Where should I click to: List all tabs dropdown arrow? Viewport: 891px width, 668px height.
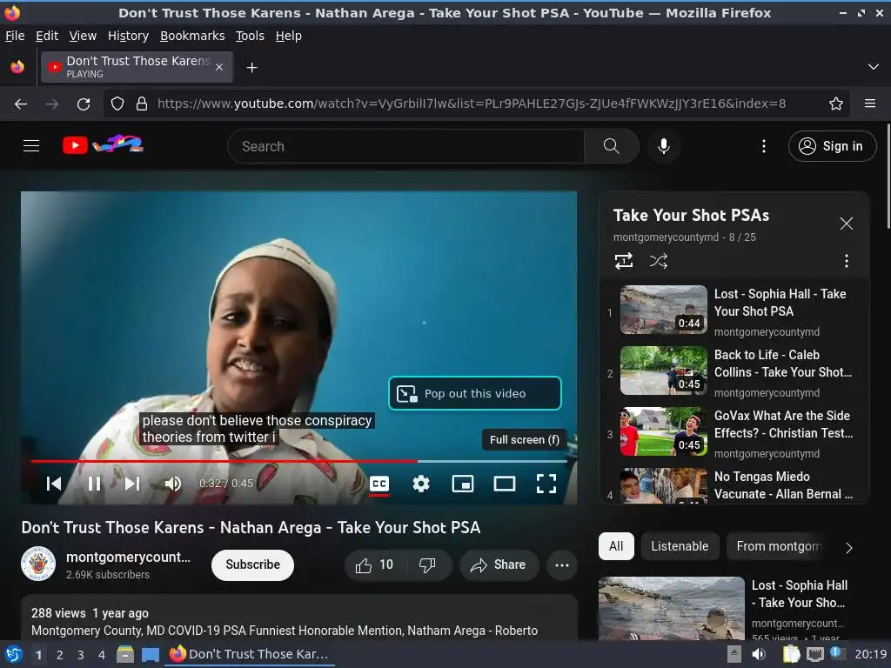[874, 67]
